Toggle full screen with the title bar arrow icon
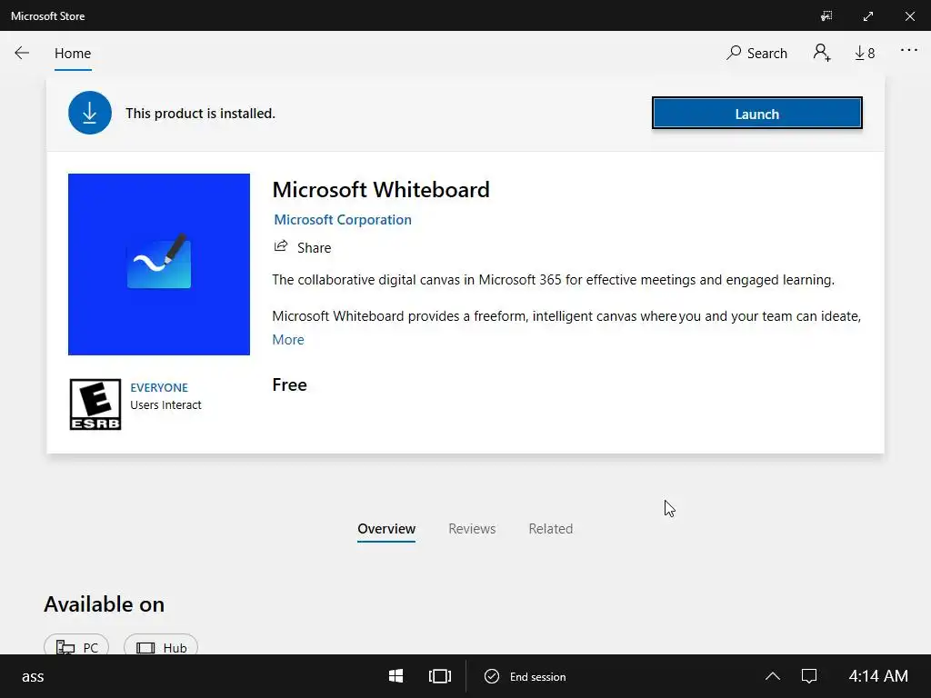Image resolution: width=931 pixels, height=698 pixels. (x=868, y=16)
